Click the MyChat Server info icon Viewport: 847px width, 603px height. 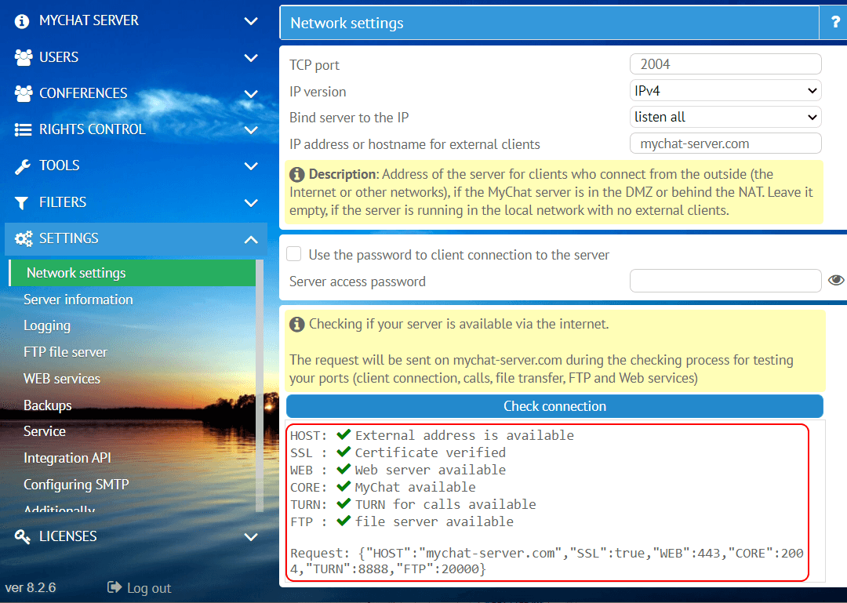point(22,21)
